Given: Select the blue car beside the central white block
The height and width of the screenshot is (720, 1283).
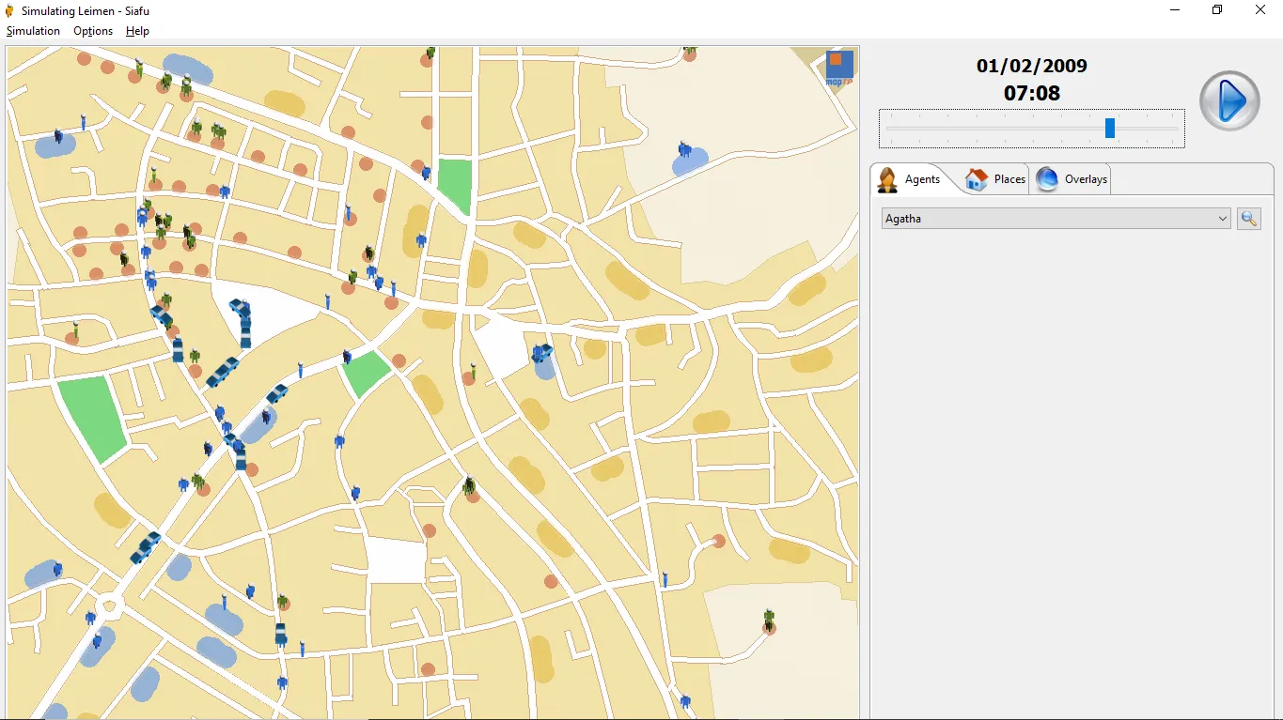Looking at the screenshot, I should 541,353.
